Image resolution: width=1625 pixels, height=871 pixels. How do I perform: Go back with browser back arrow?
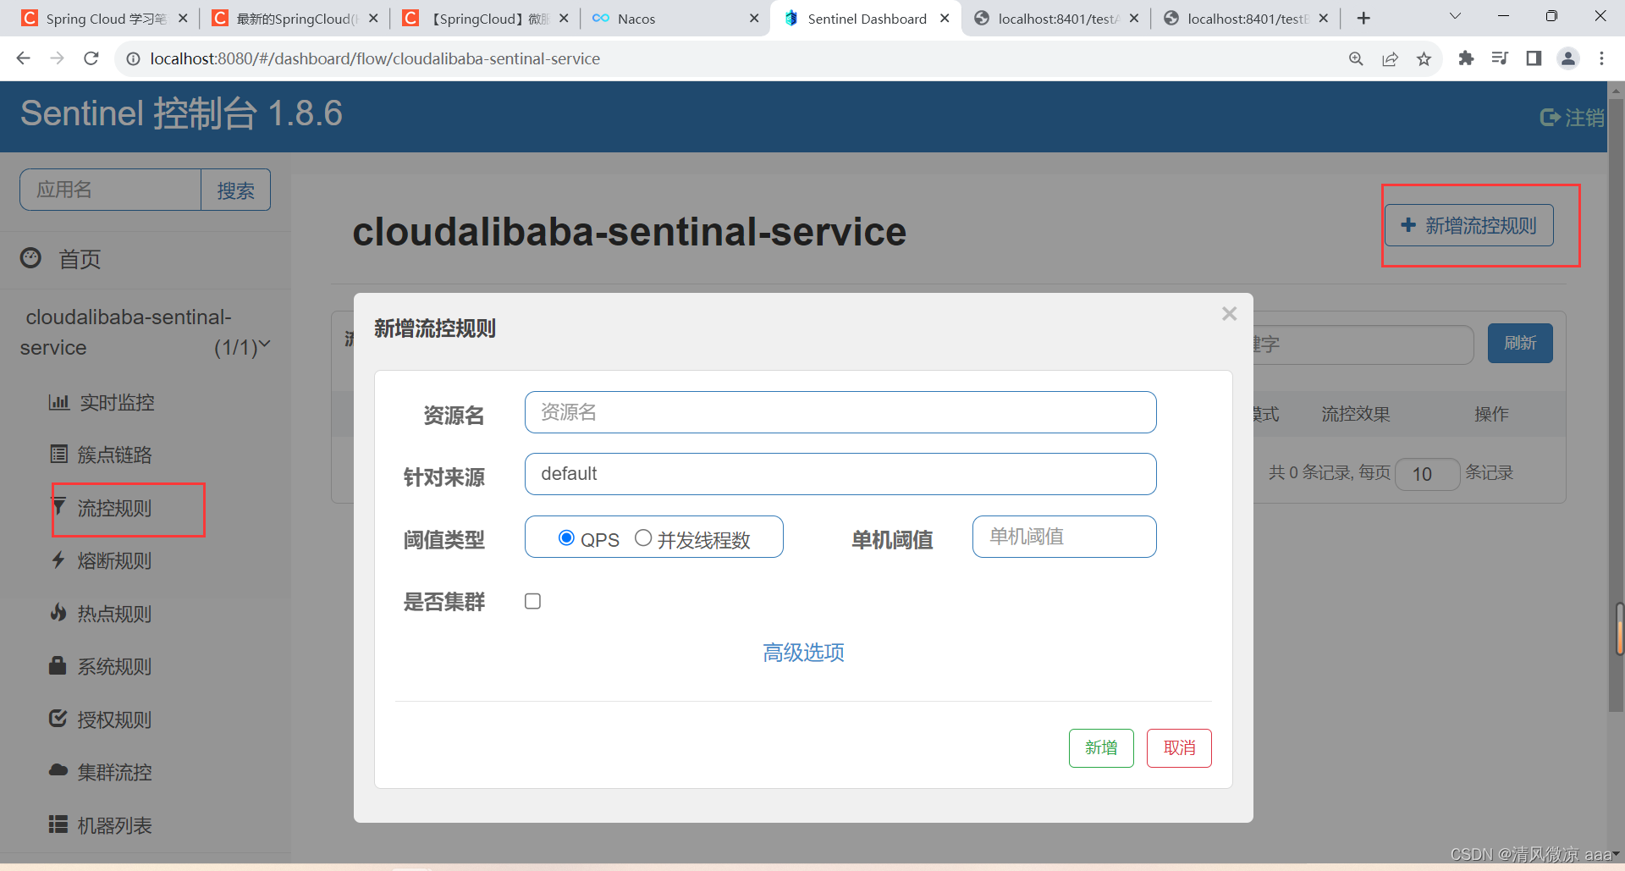24,58
